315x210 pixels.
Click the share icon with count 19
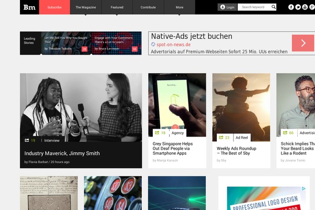27,140
